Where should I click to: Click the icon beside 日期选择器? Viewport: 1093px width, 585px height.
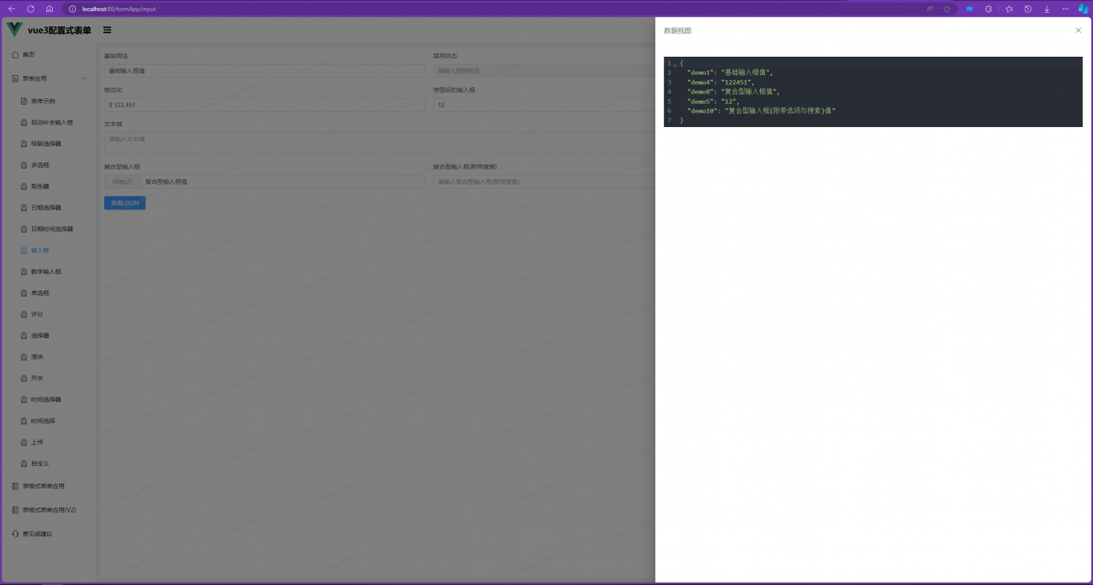pos(24,208)
